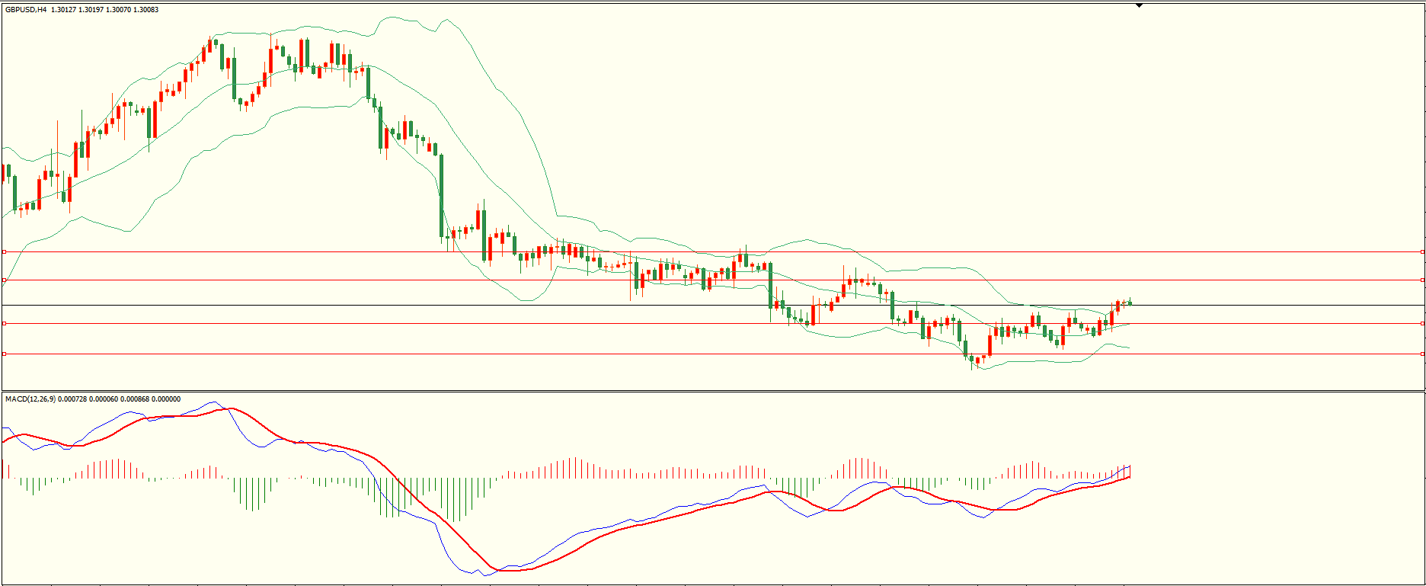The height and width of the screenshot is (586, 1426).
Task: Grab left handle of third red horizontal line
Action: click(4, 324)
